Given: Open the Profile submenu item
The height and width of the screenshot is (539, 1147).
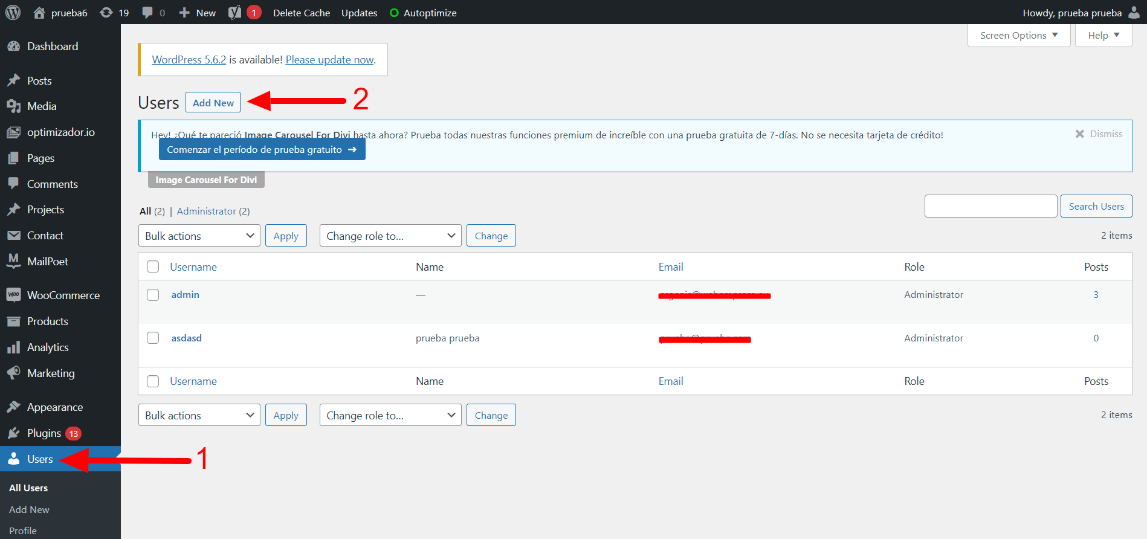Looking at the screenshot, I should pos(23,531).
